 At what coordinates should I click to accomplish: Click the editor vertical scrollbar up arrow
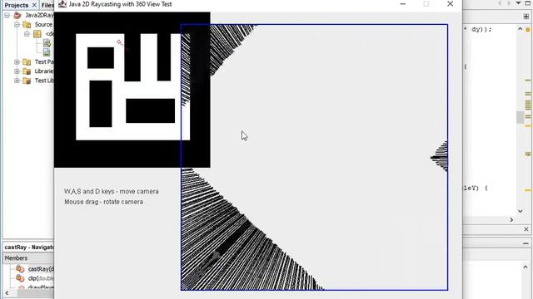520,29
